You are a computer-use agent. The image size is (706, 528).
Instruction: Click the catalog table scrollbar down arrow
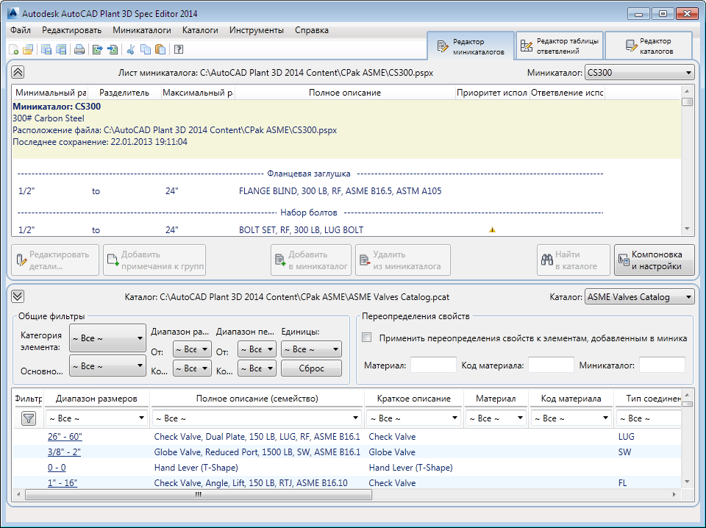(687, 482)
